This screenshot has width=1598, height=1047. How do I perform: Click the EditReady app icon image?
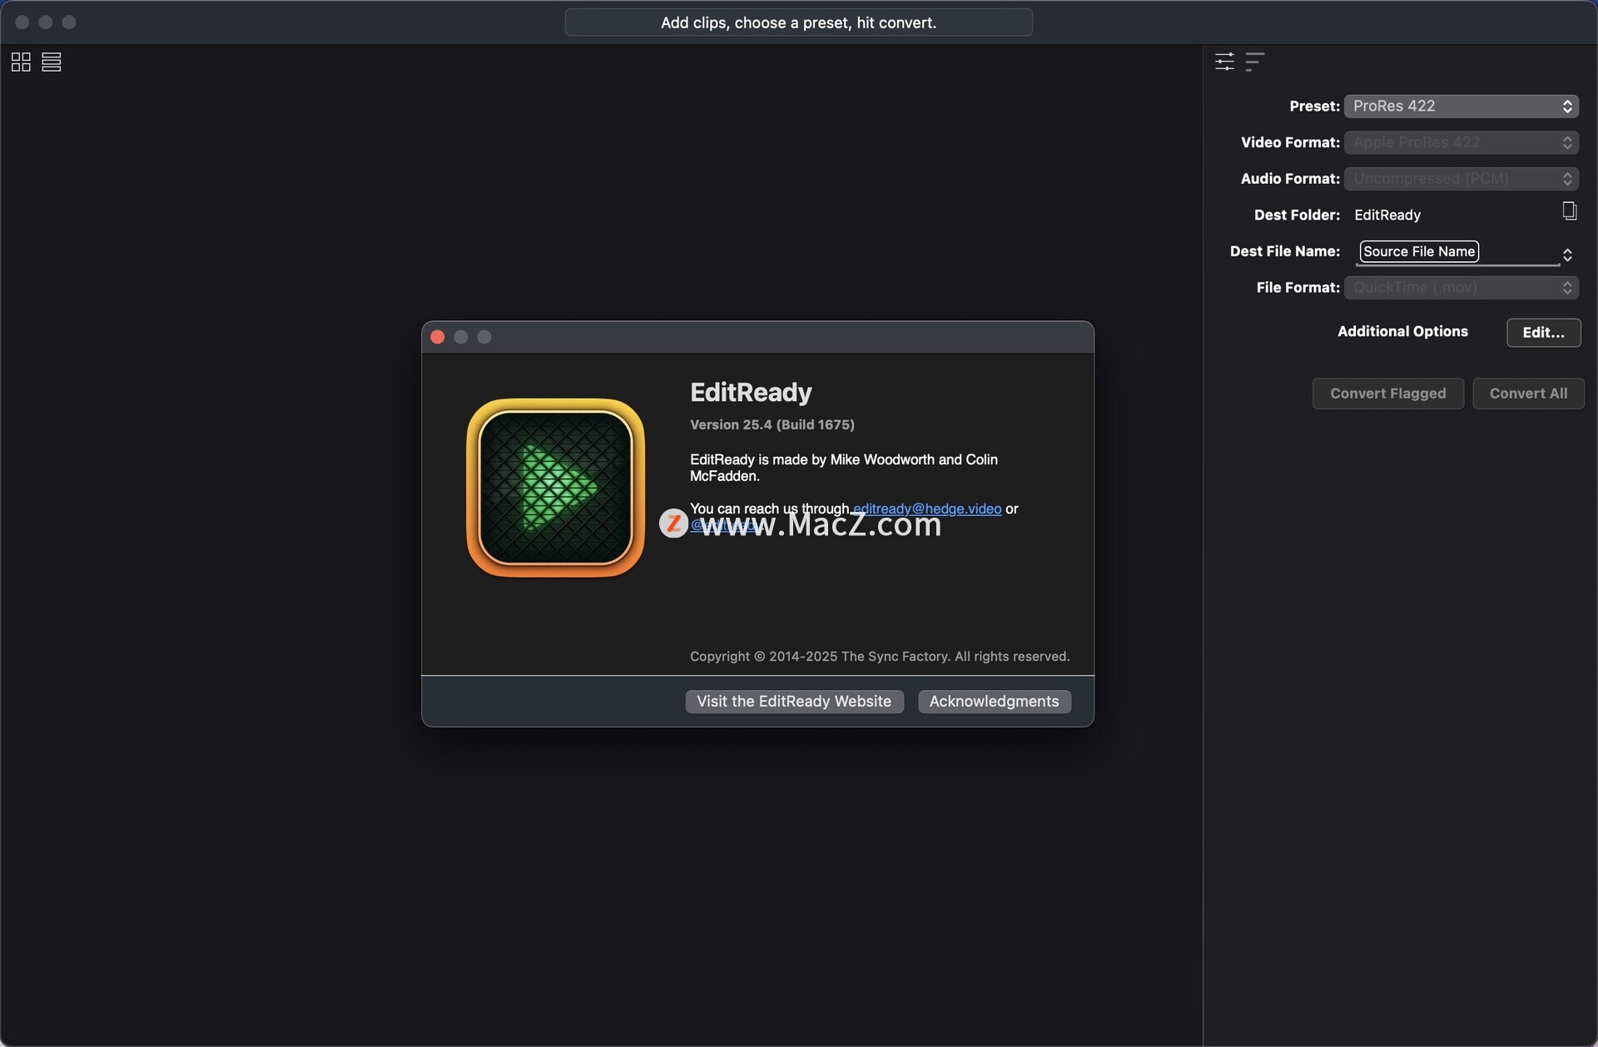click(555, 488)
